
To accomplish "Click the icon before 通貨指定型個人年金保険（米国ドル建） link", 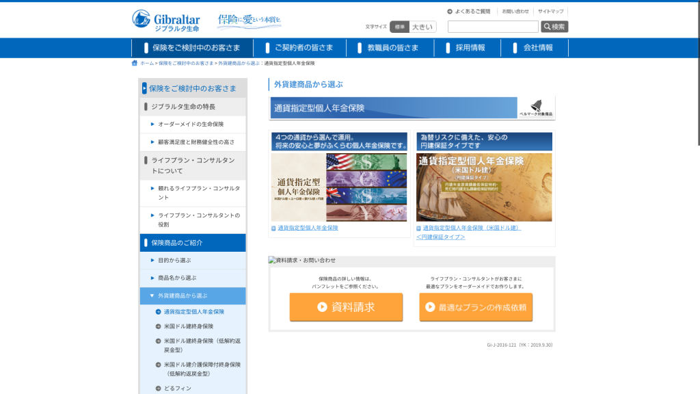I will tap(419, 228).
